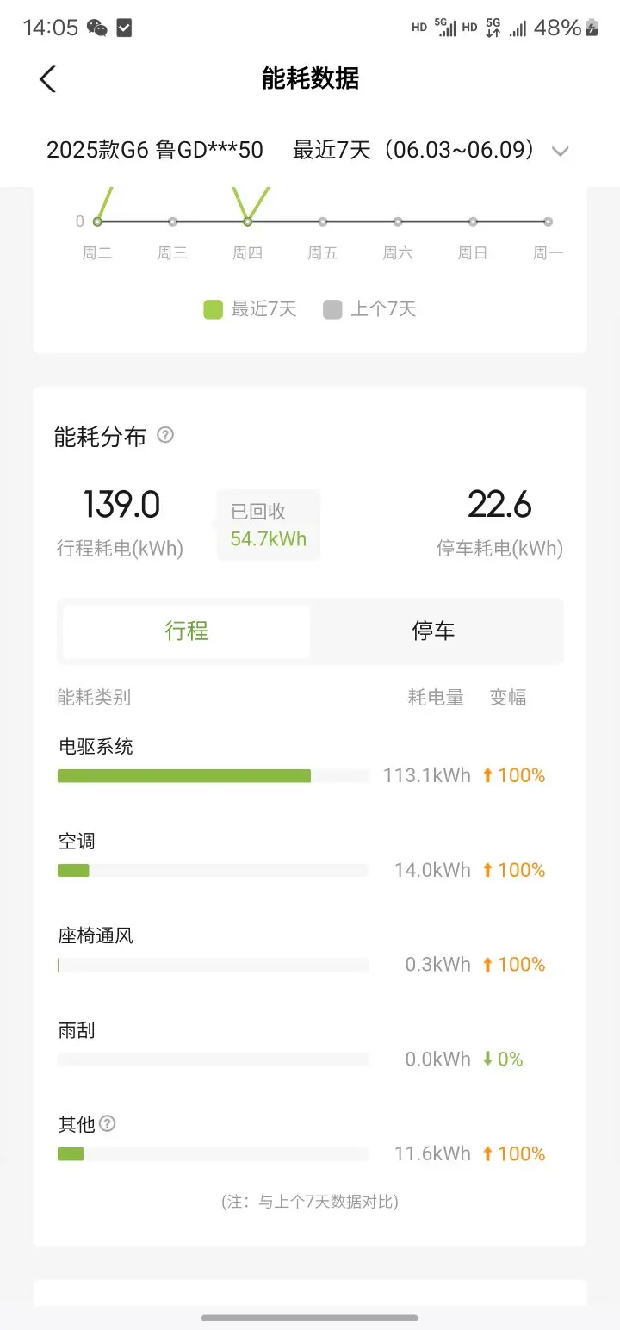Screen dimensions: 620x1330
Task: Tap the 电驱系统 consumption bar
Action: point(213,775)
